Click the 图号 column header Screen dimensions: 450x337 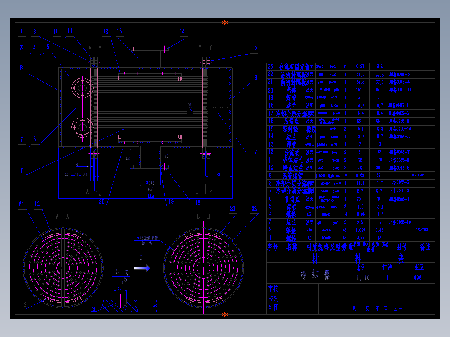[402, 247]
